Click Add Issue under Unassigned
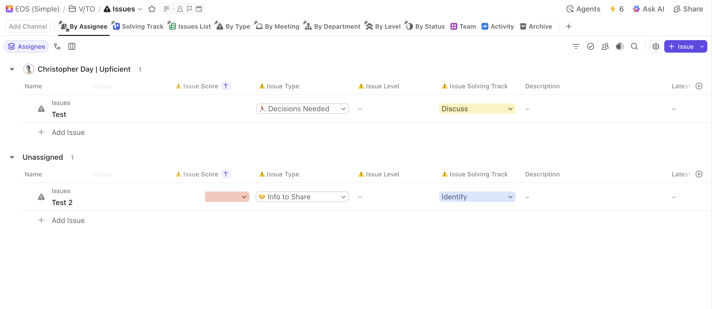The width and height of the screenshot is (712, 309). point(68,220)
